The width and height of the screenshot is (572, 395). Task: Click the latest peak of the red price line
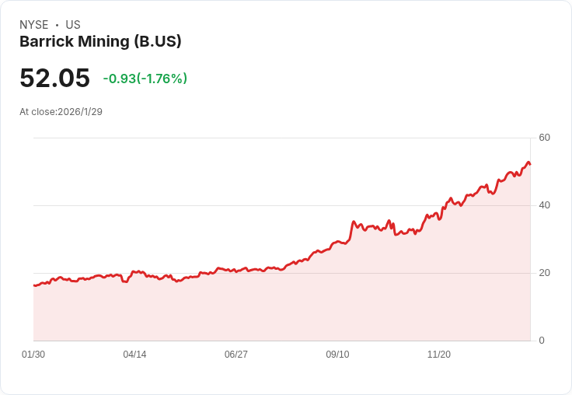(528, 162)
